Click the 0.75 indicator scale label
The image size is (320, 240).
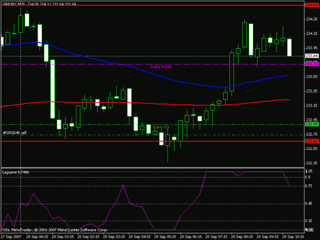coord(309,186)
